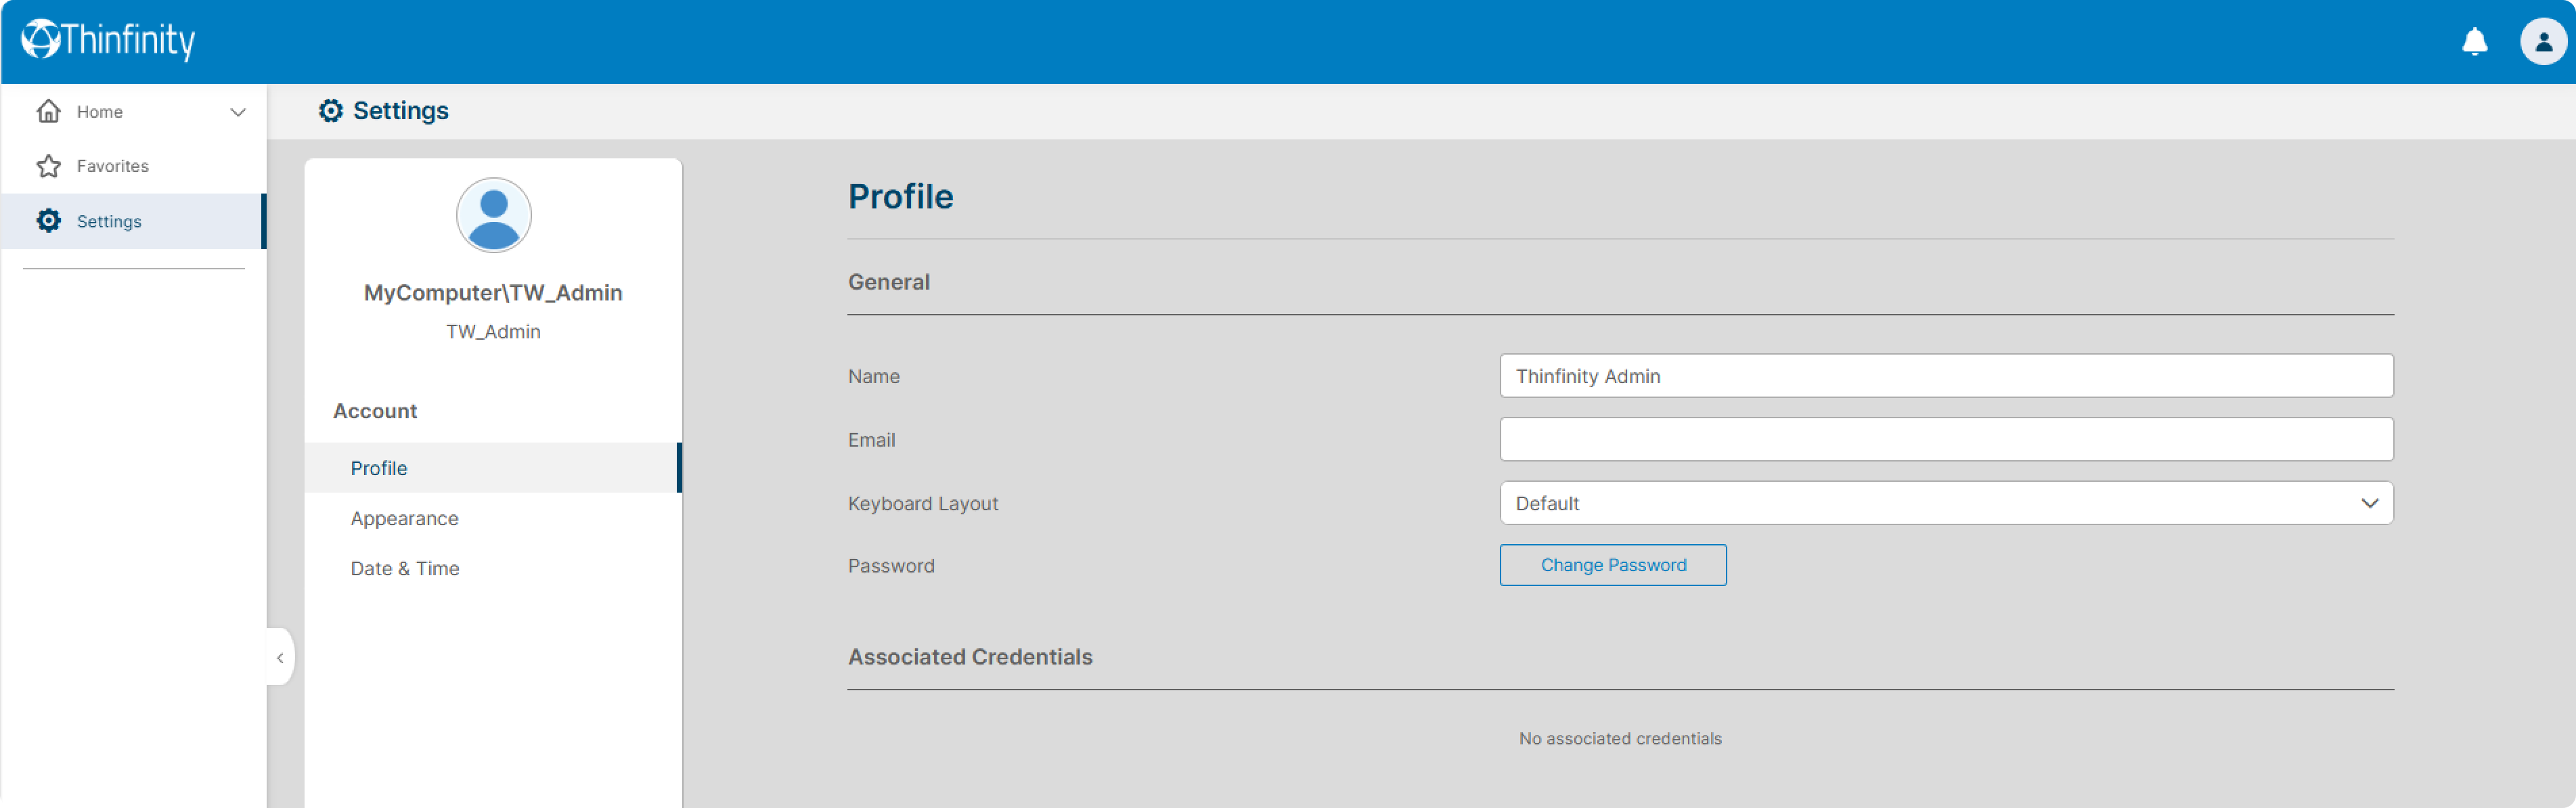Image resolution: width=2576 pixels, height=808 pixels.
Task: Click the TW_Admin subtitle text
Action: click(x=493, y=332)
